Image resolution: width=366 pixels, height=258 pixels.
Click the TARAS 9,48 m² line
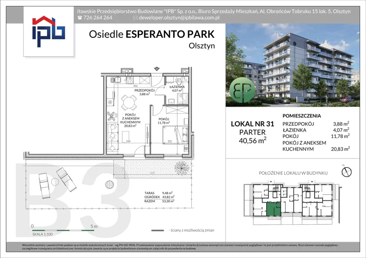159,193
